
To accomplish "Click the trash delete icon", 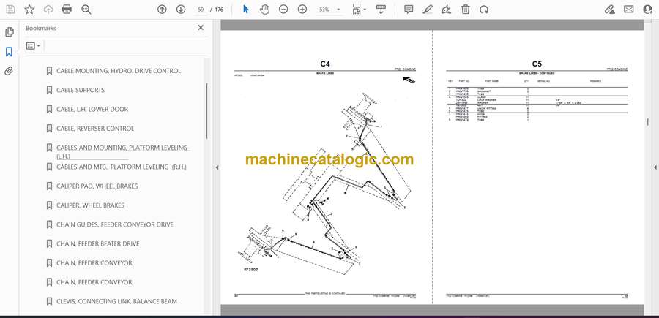I will point(465,10).
